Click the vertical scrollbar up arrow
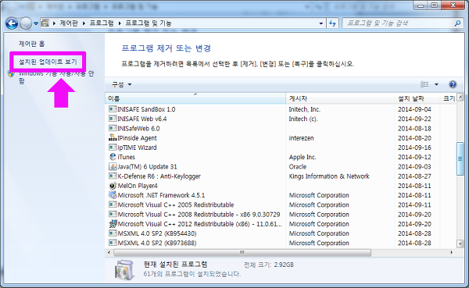This screenshot has height=288, width=469. pos(460,97)
